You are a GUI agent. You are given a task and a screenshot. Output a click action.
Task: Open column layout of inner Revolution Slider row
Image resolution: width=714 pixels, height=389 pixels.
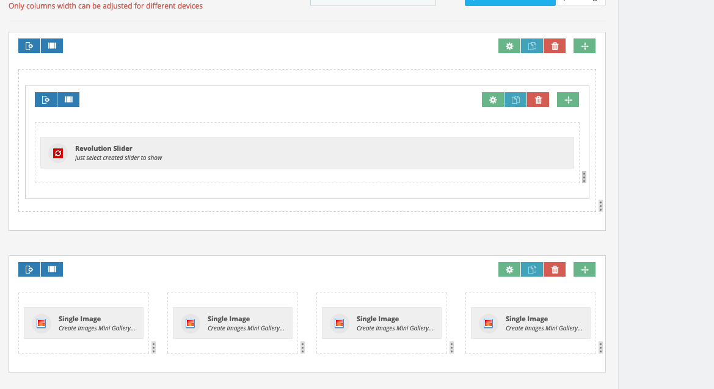[x=68, y=100]
